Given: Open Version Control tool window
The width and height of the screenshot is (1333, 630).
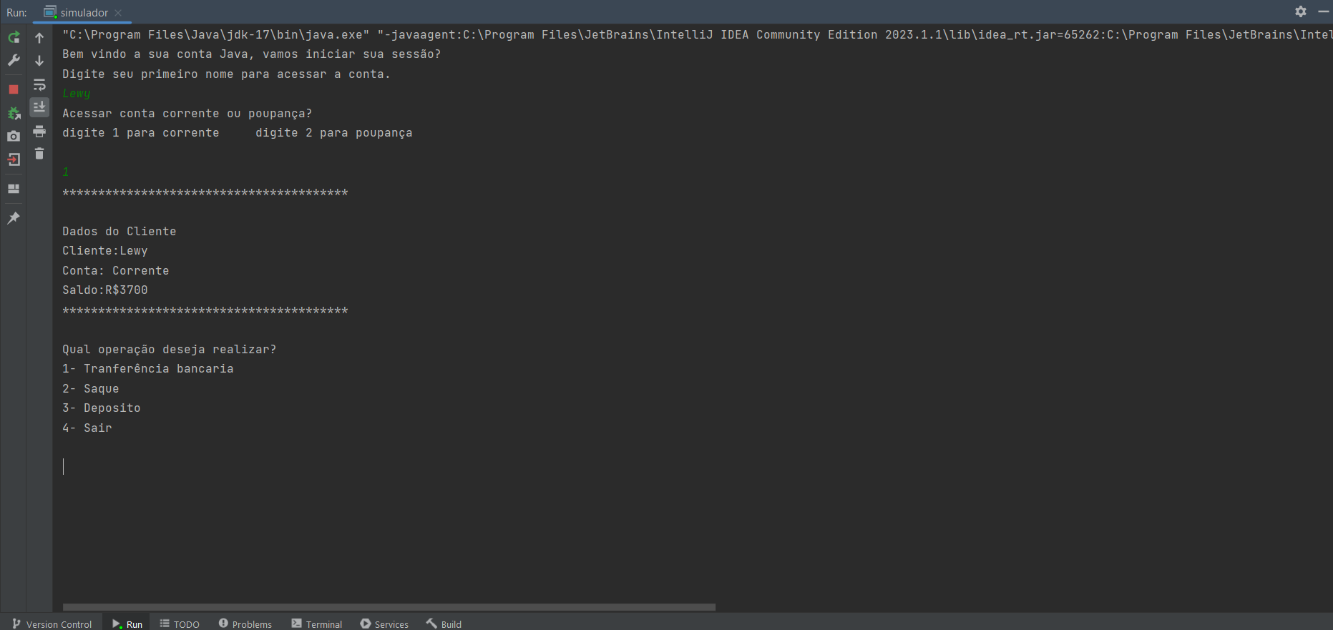Looking at the screenshot, I should coord(52,624).
